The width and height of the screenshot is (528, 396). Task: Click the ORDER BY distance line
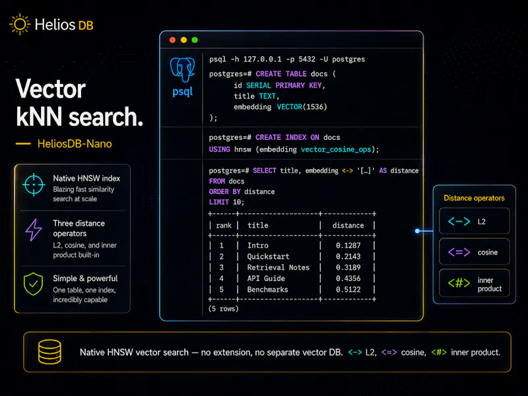[x=242, y=191]
